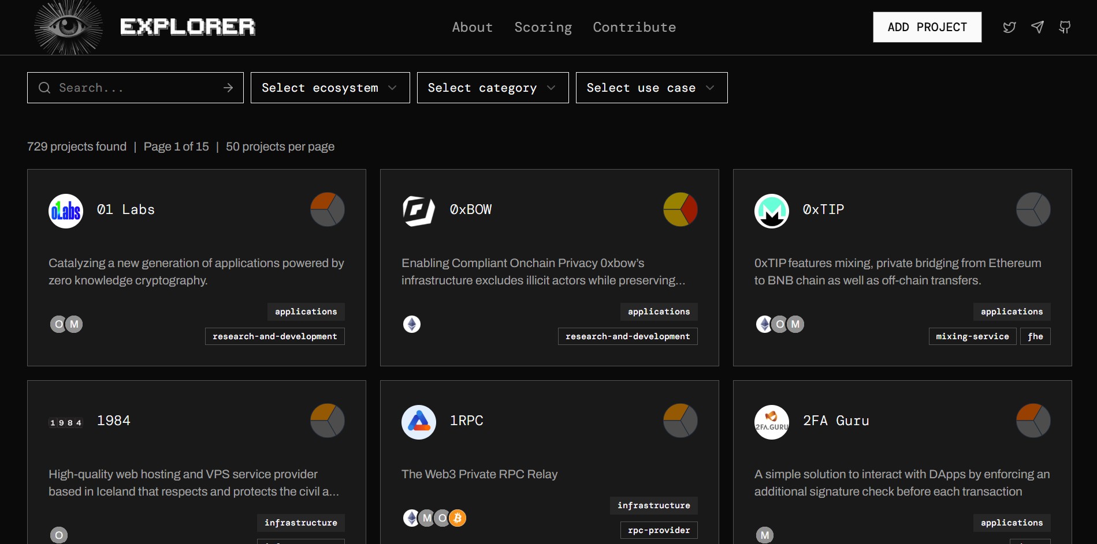Click the ADD PROJECT button

point(927,27)
